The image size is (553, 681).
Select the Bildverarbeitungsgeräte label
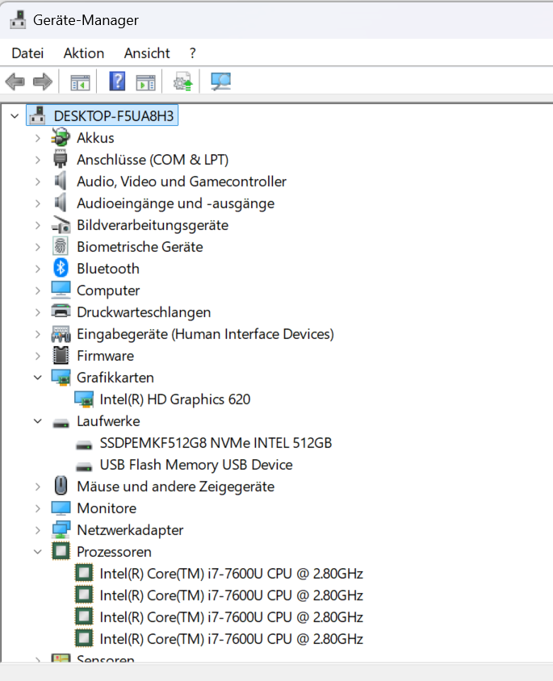point(153,225)
